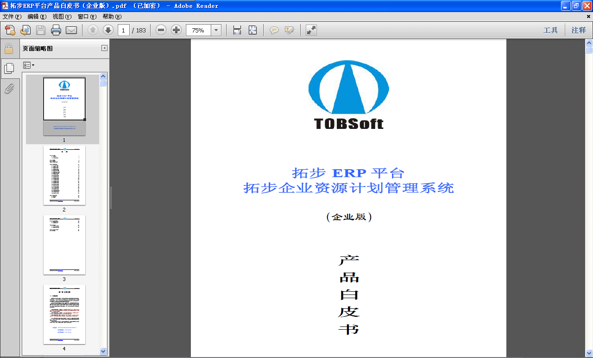Click the next page down arrow icon
The height and width of the screenshot is (358, 593).
click(107, 30)
